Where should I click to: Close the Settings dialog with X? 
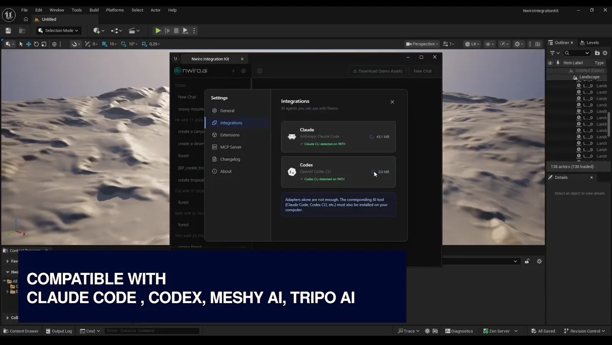[392, 102]
